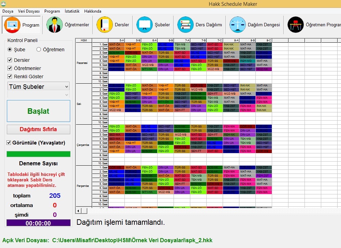Select Salı 7. Saat MÜZ-MB cell under 5-A

[117, 110]
